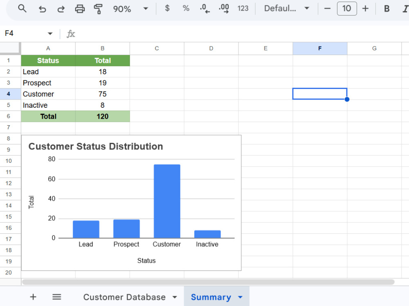Viewport: 409px width, 306px height.
Task: Select the bold "Total" cell in row 6
Action: pyautogui.click(x=48, y=116)
